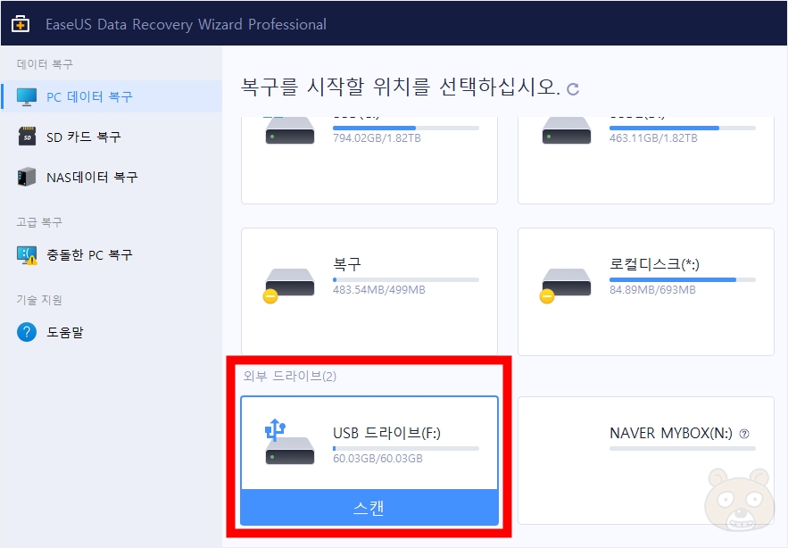This screenshot has width=788, height=548.
Task: Select the NAVER MYBOX(N:) drive label
Action: 671,433
